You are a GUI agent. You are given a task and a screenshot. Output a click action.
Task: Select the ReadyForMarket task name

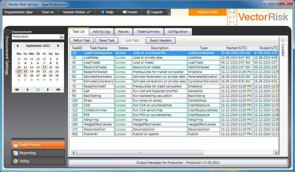[x=95, y=72]
